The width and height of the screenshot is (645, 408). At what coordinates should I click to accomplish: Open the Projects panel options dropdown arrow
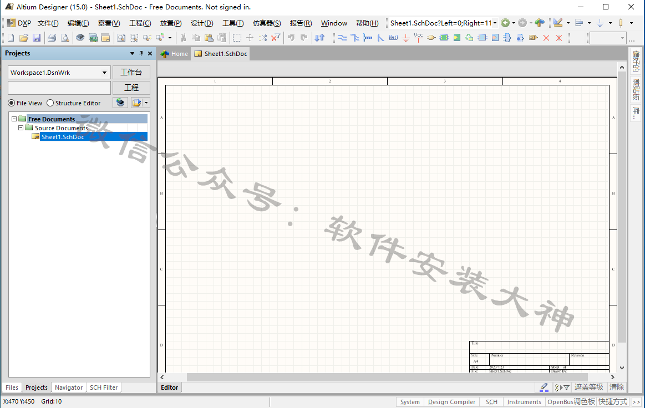(x=132, y=53)
